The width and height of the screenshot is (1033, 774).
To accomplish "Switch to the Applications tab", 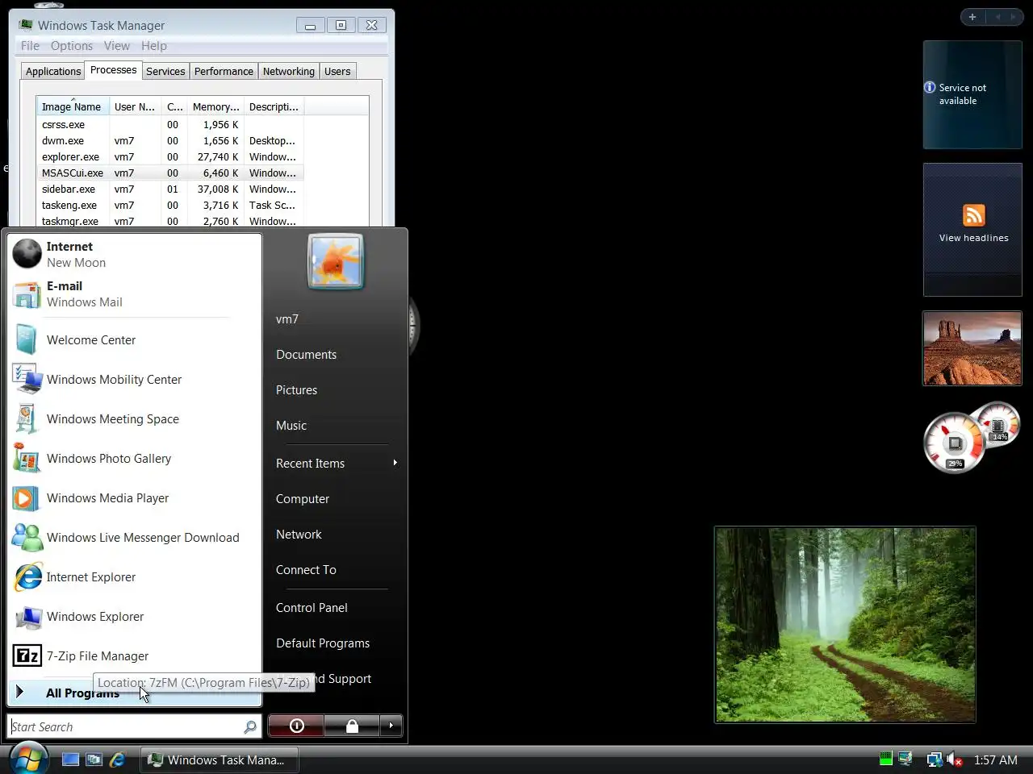I will pyautogui.click(x=53, y=71).
